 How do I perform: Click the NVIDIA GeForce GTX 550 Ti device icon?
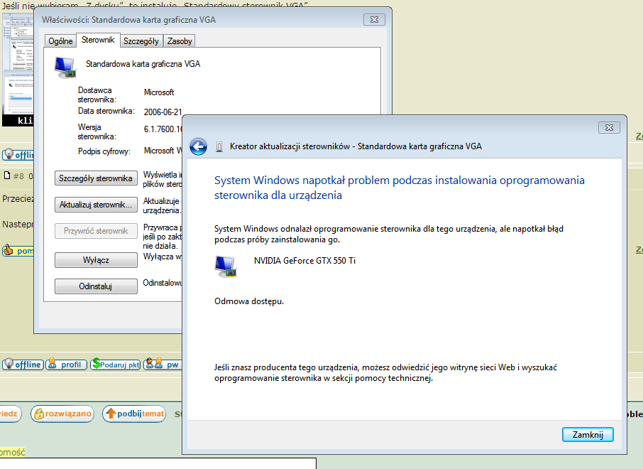(226, 266)
